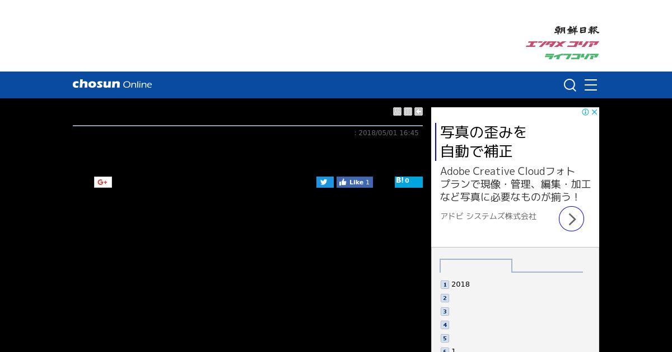672x352 pixels.
Task: Open the search magnifier icon
Action: (x=570, y=85)
